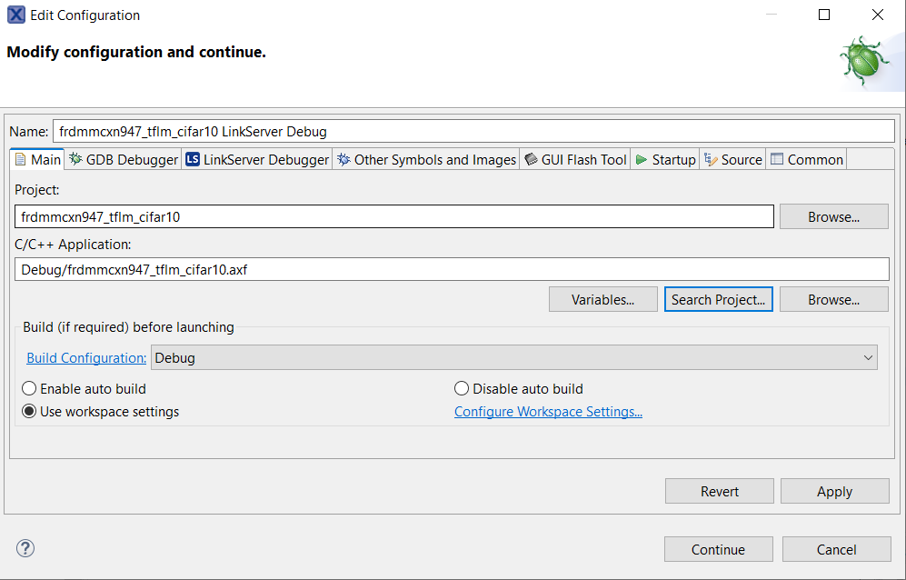This screenshot has width=906, height=580.
Task: Click Browse next to Project field
Action: pos(833,217)
